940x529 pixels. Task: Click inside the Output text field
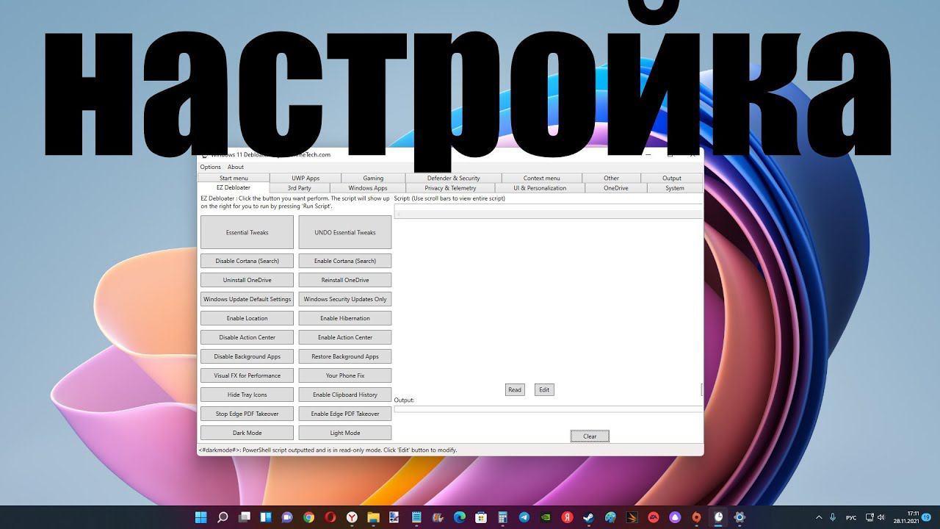point(548,409)
